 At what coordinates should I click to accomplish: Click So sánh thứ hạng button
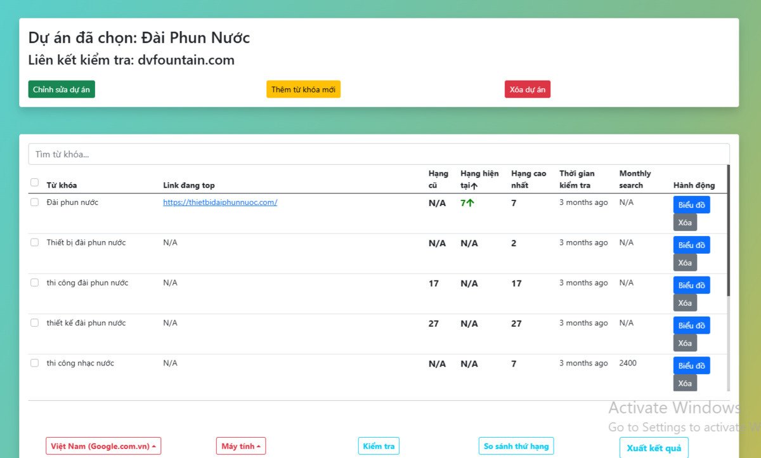coord(516,446)
